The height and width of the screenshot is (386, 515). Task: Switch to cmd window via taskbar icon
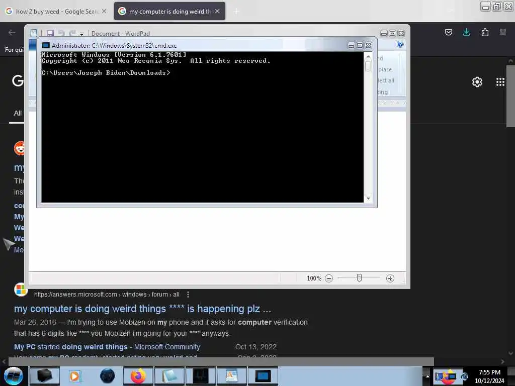coord(263,376)
